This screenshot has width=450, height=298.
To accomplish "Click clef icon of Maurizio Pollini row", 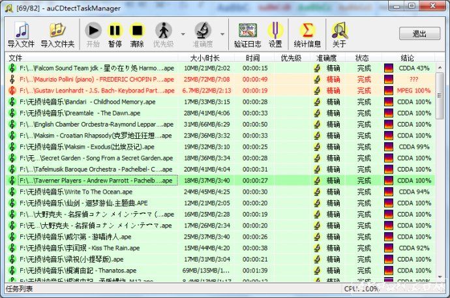I will point(12,80).
